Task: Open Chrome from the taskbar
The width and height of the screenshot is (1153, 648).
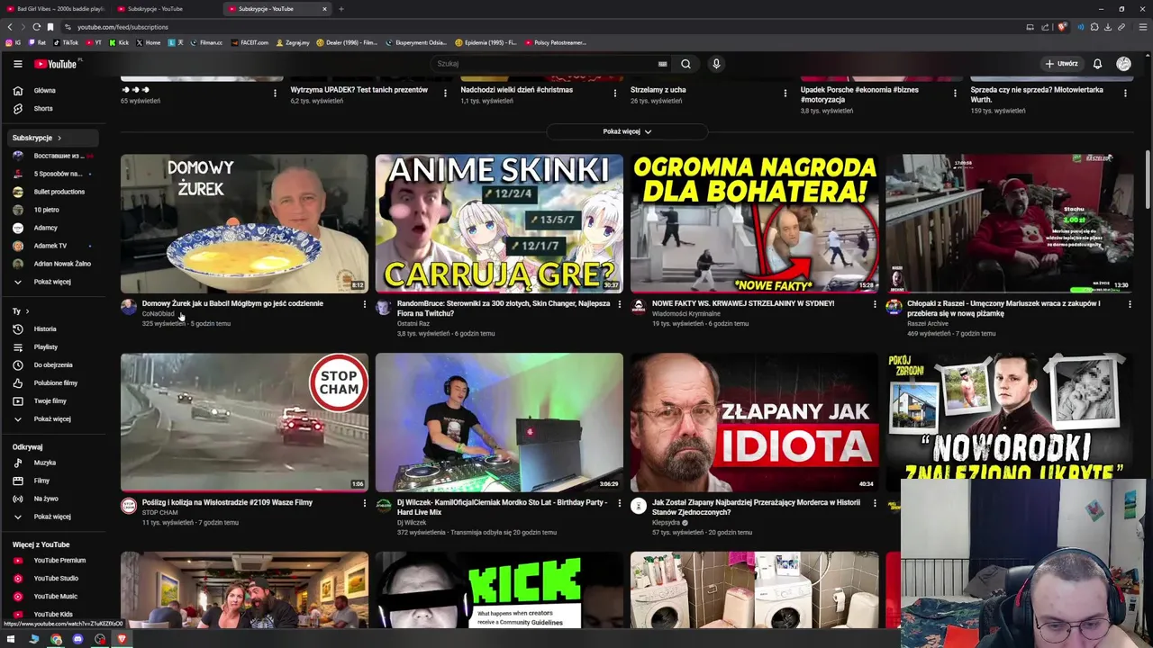Action: pos(56,640)
